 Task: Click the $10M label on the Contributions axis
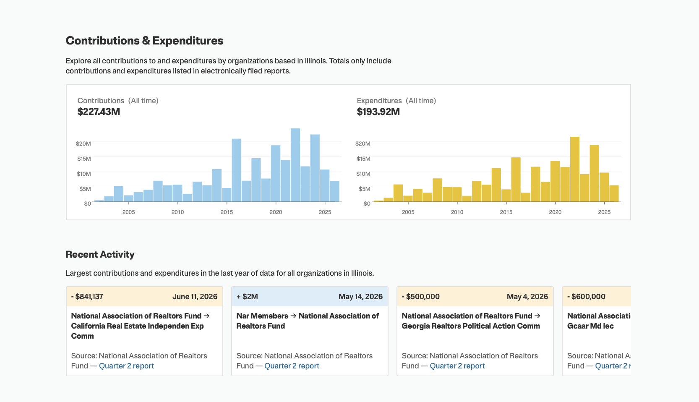pyautogui.click(x=83, y=174)
